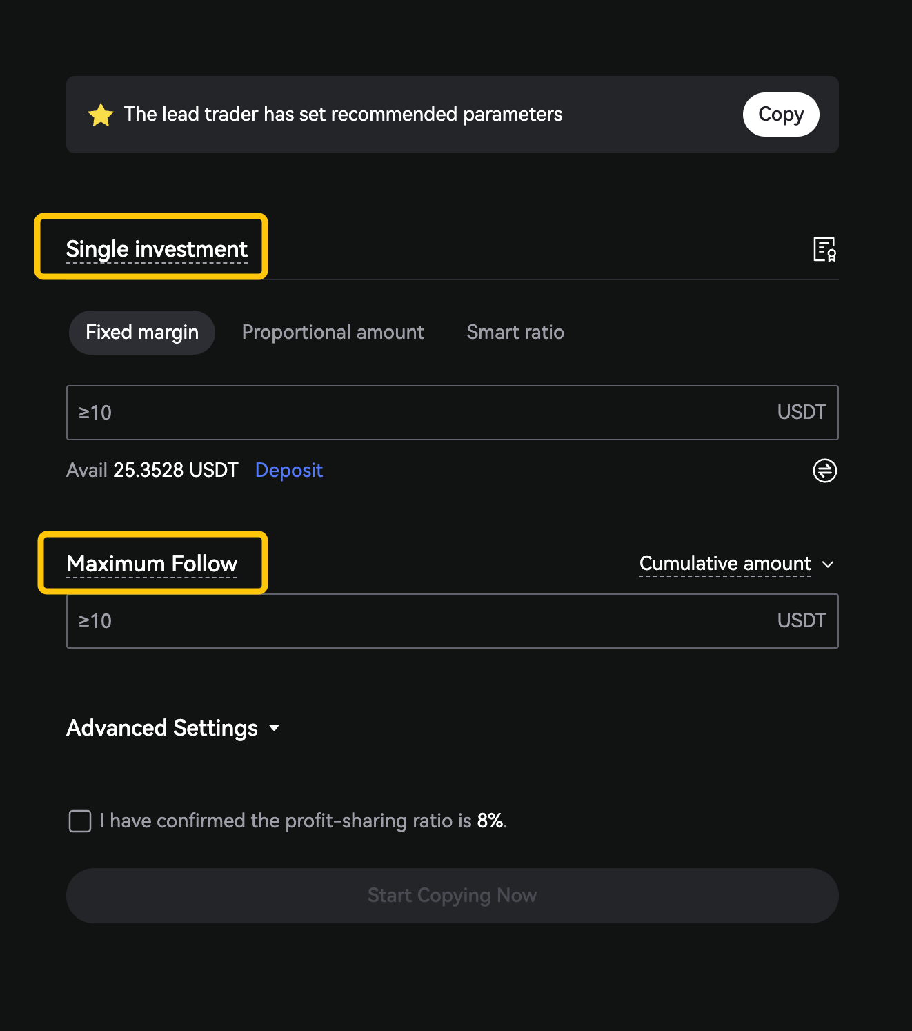Click the Avail 25.3528 USDT balance text

click(x=152, y=471)
